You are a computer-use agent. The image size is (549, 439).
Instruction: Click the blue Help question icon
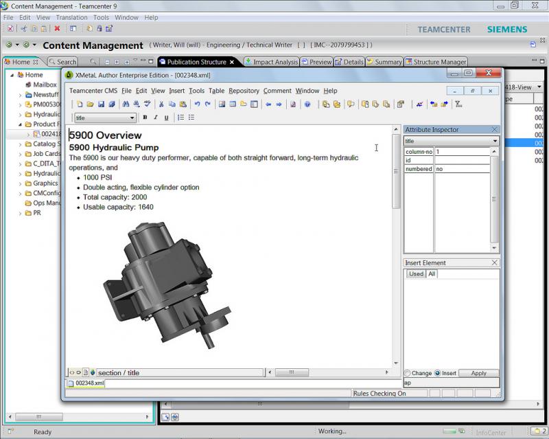(x=307, y=104)
